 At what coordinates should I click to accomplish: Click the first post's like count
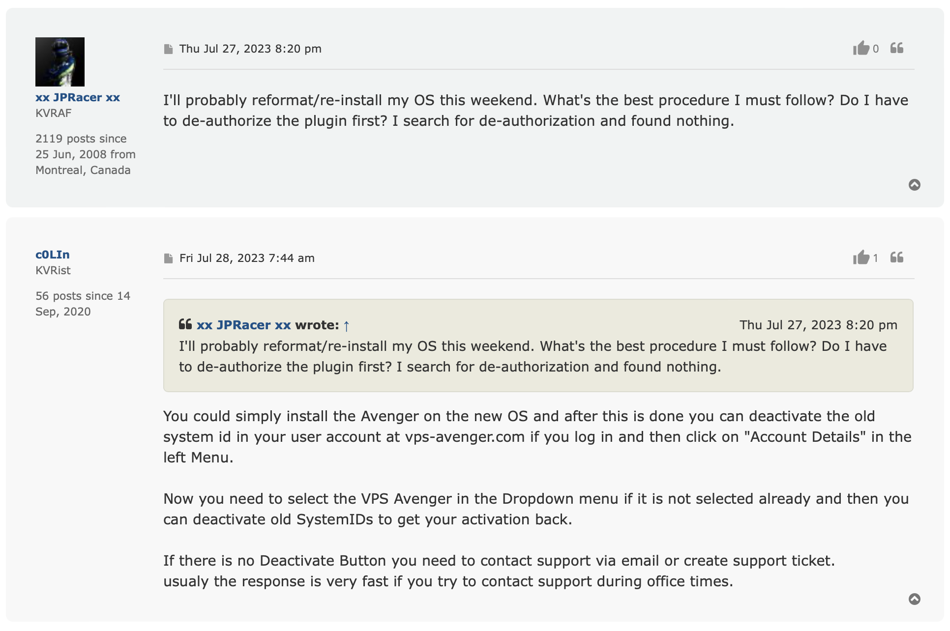pos(876,49)
